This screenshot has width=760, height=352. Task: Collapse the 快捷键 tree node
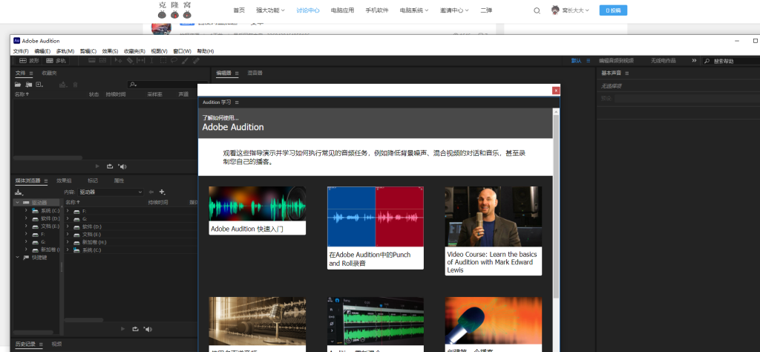tap(18, 258)
